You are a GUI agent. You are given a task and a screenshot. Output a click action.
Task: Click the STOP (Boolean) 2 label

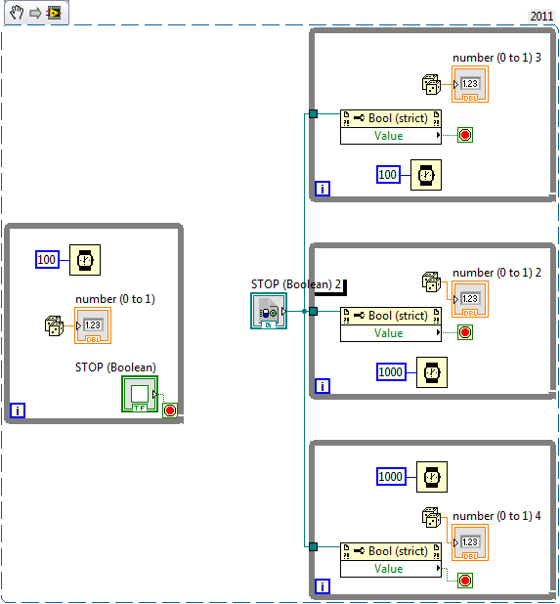point(296,284)
